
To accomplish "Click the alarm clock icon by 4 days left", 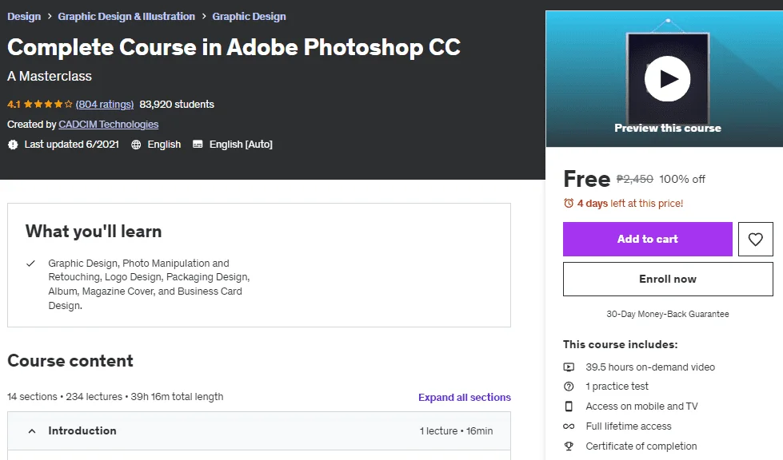I will [569, 204].
